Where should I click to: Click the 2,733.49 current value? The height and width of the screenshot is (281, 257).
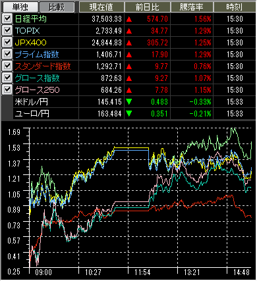click(x=109, y=31)
